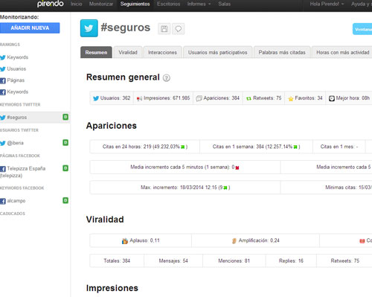
Task: Click the Menciones: 81 cell
Action: pyautogui.click(x=234, y=261)
